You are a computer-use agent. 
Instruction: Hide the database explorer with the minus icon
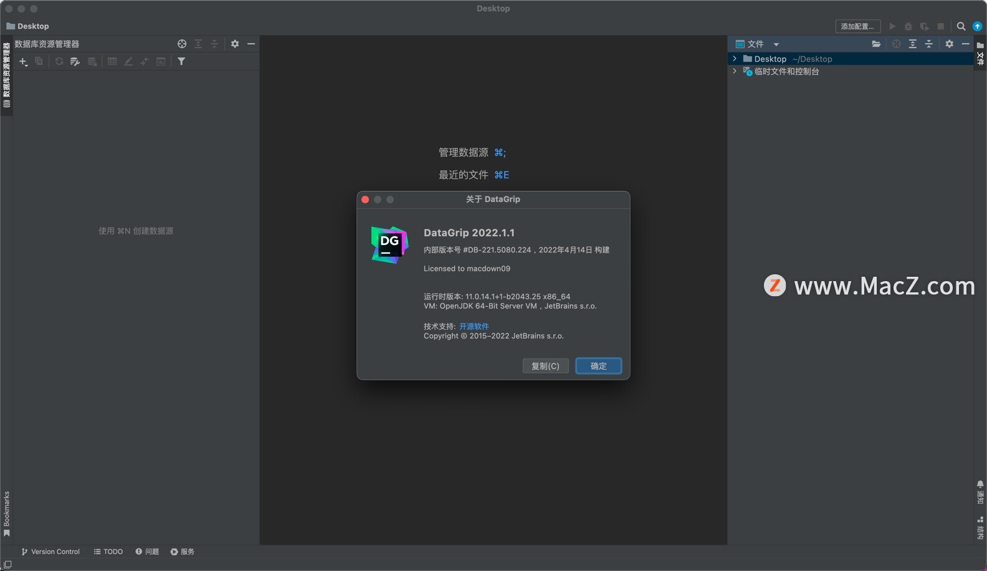(251, 44)
